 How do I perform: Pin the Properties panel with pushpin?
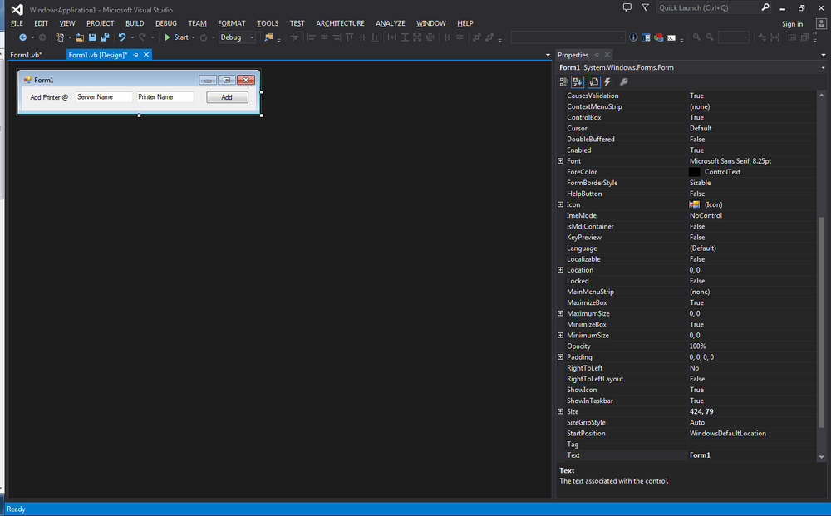[596, 55]
